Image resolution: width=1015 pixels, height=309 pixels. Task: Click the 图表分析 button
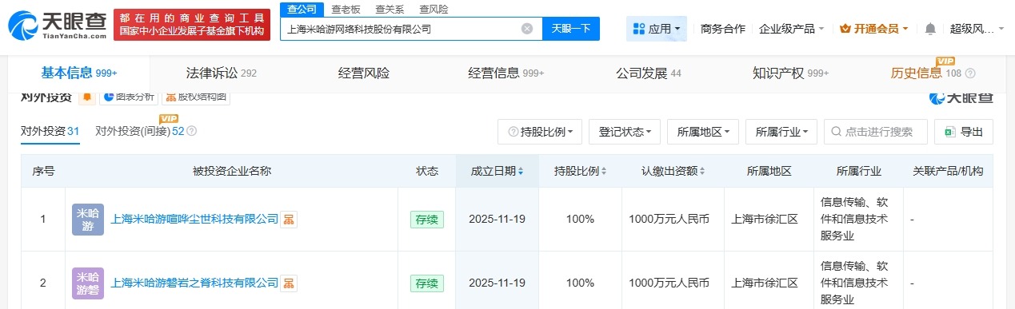pyautogui.click(x=129, y=97)
